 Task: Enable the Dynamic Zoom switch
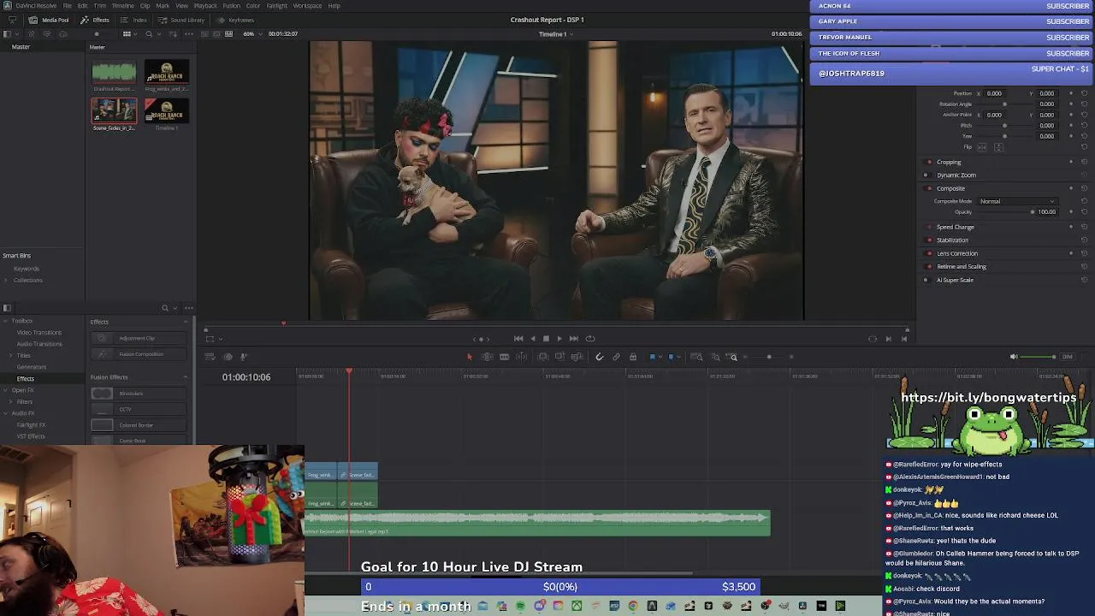(926, 175)
